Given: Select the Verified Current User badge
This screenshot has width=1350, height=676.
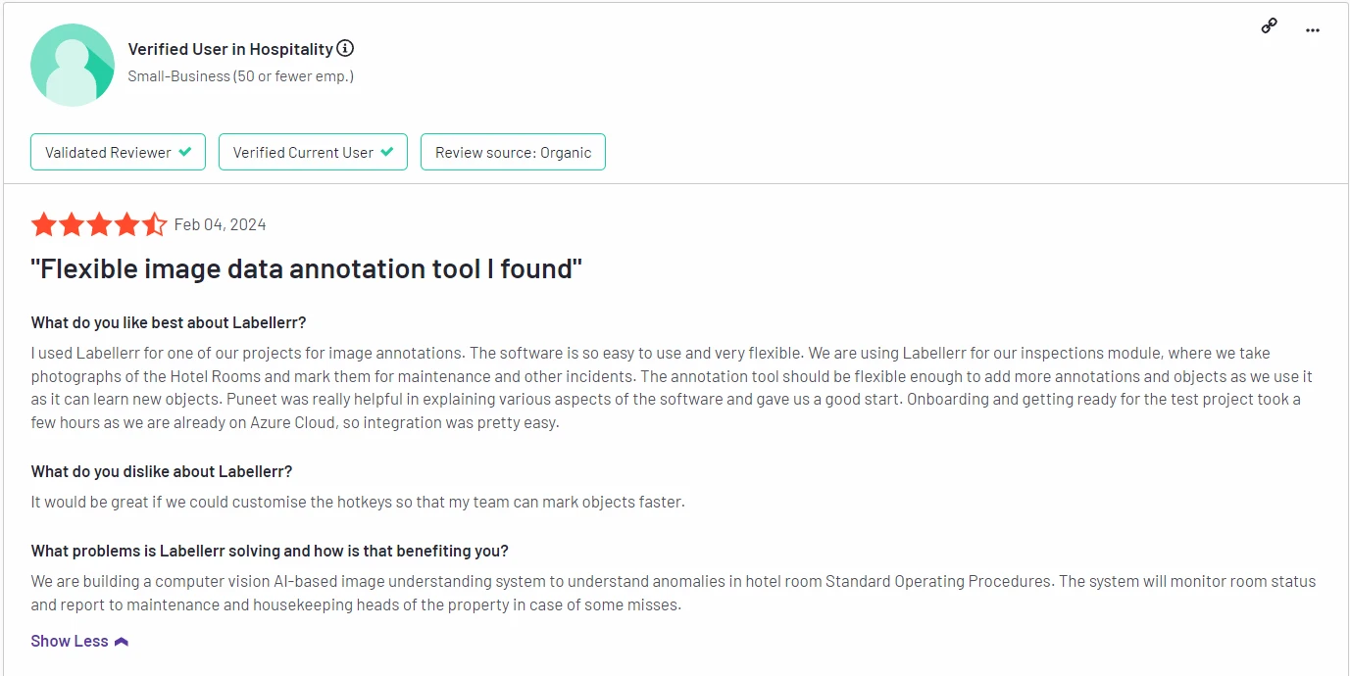Looking at the screenshot, I should pos(313,152).
